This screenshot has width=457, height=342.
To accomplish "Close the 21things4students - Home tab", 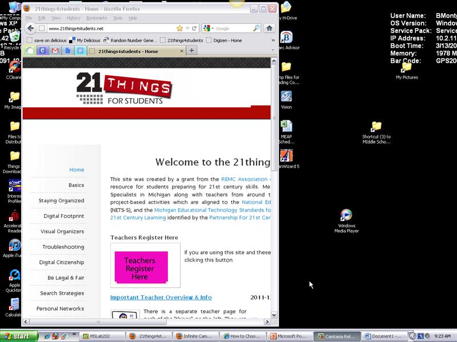I will (182, 51).
